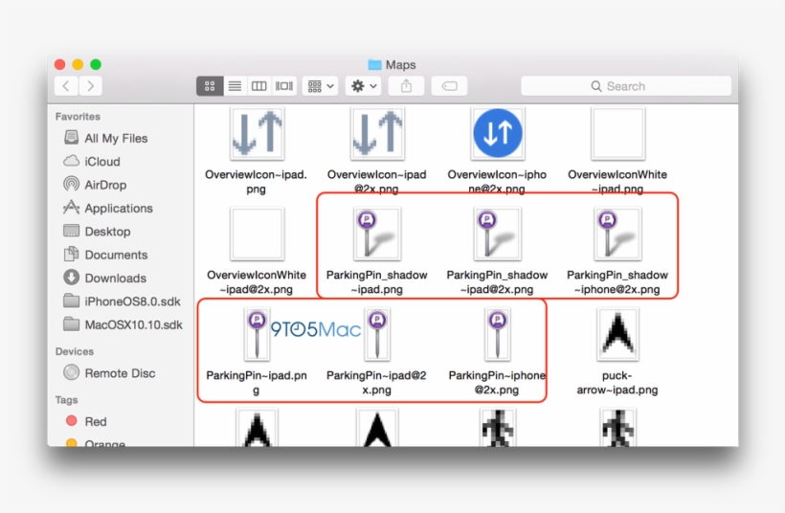Screen dimensions: 785x513
Task: Select OverviewIcon~ipad.png file icon
Action: tap(257, 134)
